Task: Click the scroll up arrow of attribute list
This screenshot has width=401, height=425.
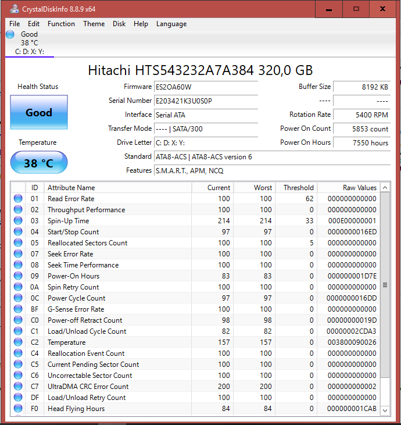Action: [385, 187]
